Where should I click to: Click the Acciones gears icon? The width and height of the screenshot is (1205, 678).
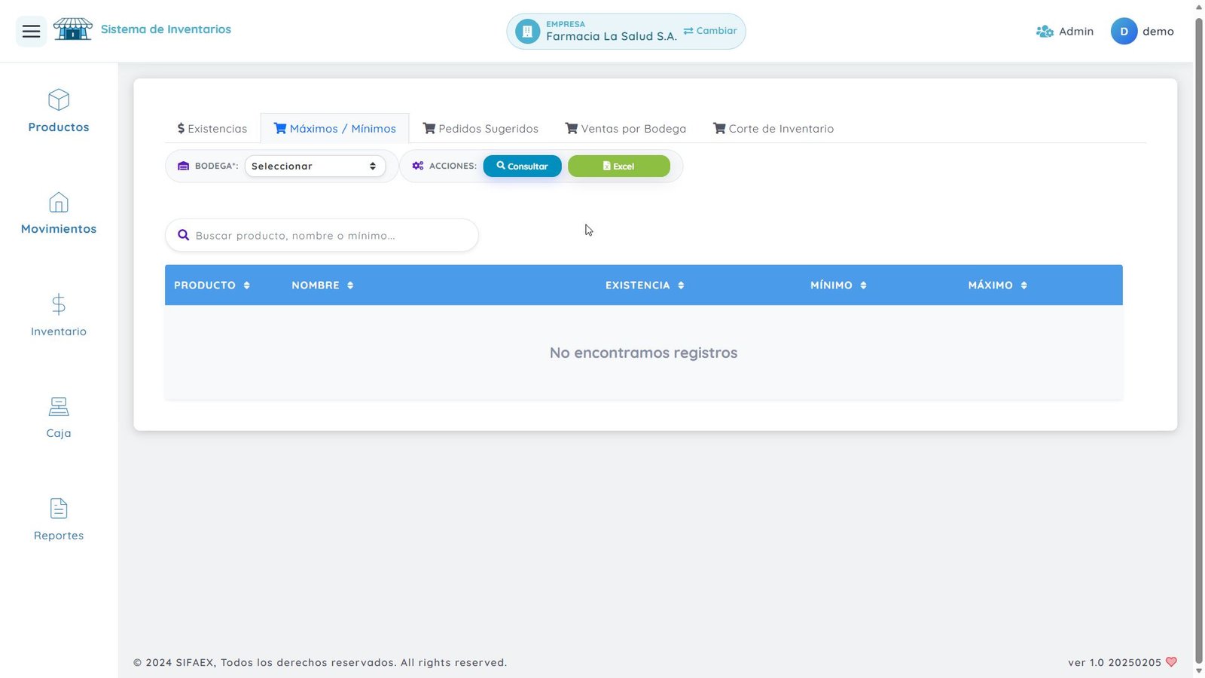[x=418, y=166]
